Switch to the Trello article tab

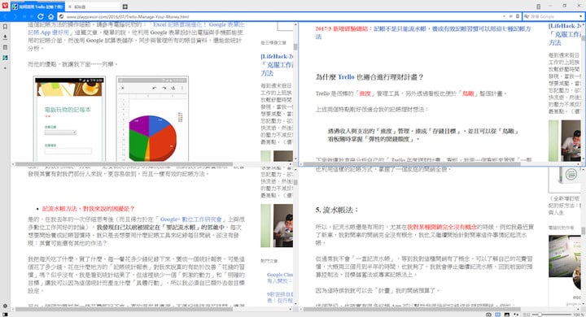click(37, 7)
